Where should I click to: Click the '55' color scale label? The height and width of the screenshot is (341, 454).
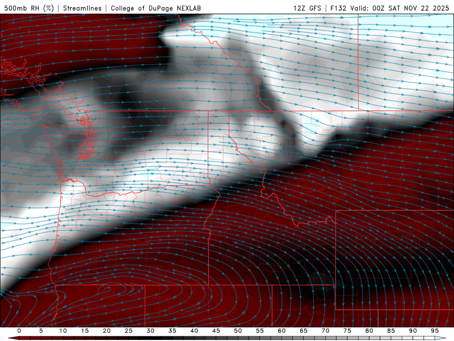click(x=260, y=331)
